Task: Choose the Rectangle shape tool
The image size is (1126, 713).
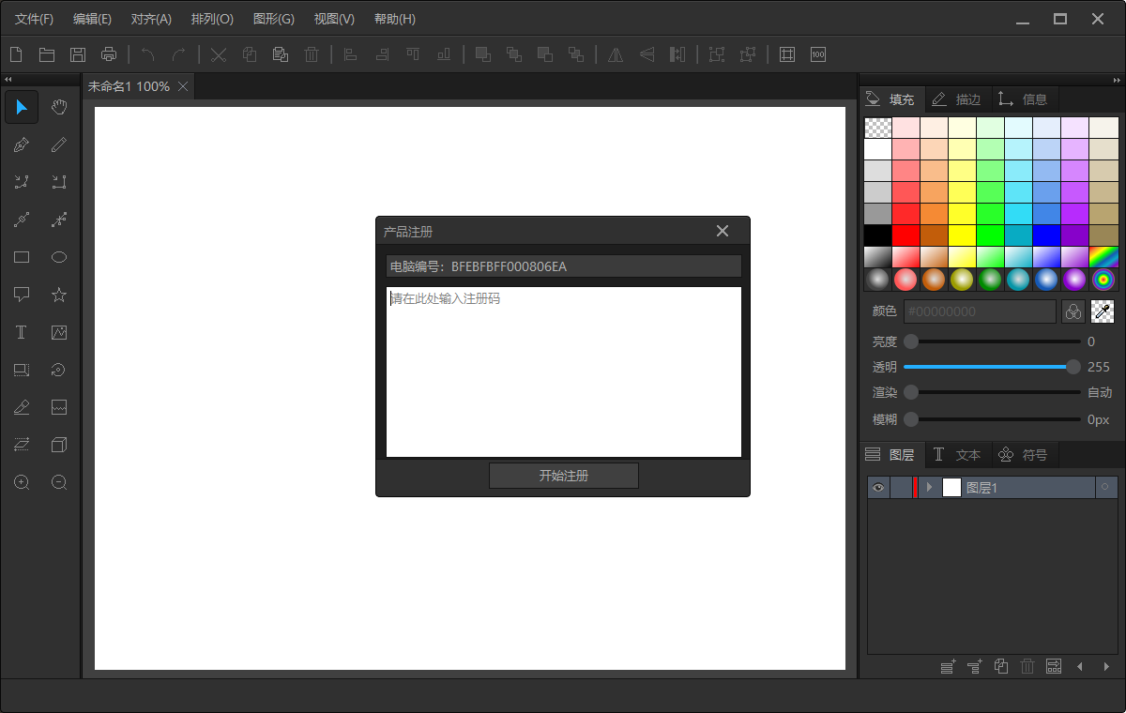Action: (x=22, y=257)
